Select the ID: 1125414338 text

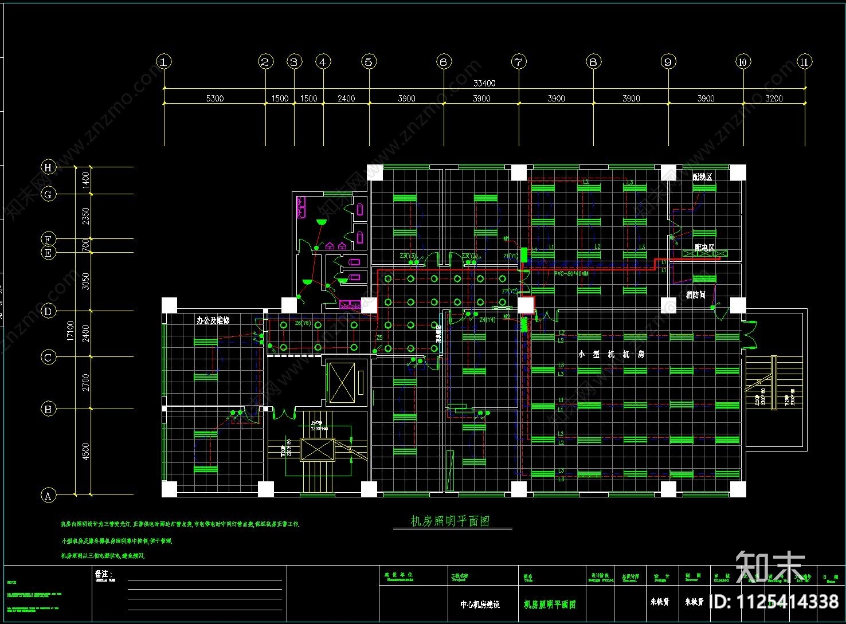pyautogui.click(x=774, y=602)
